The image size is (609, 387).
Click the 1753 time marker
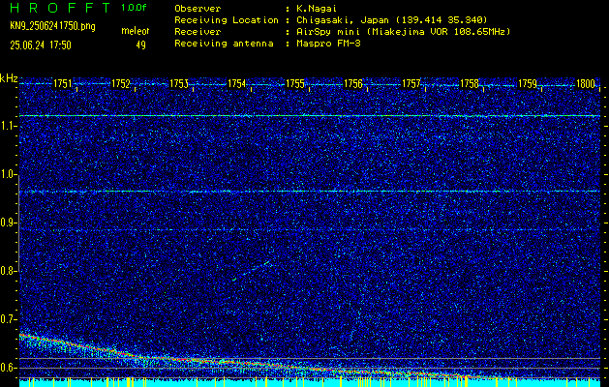179,84
